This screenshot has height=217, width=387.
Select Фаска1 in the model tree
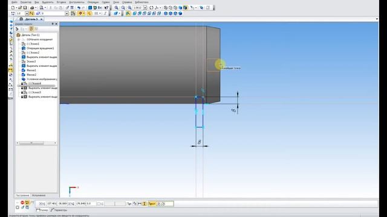31,71
